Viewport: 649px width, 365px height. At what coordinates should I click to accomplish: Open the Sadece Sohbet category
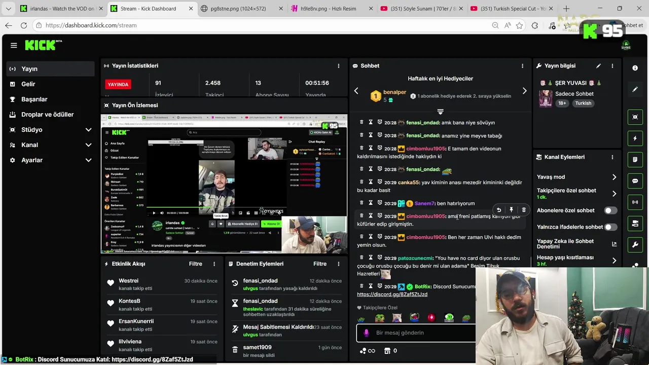click(x=574, y=94)
